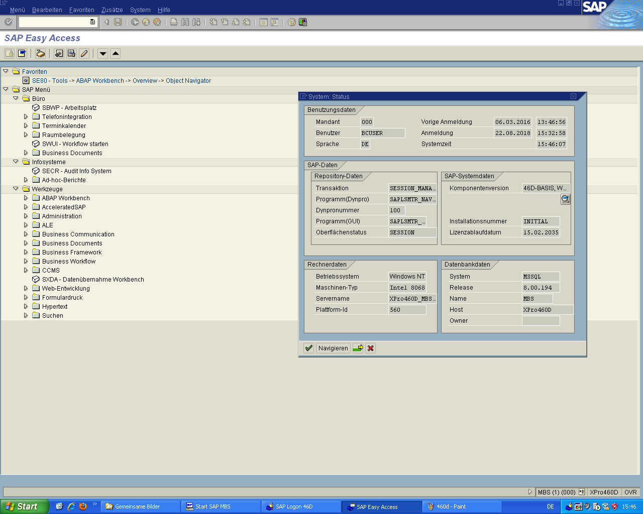Screen dimensions: 643x514
Task: Click the Benutzer field showing BCUSER
Action: point(383,133)
